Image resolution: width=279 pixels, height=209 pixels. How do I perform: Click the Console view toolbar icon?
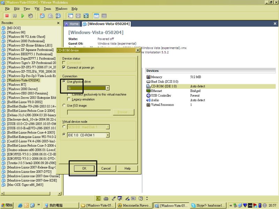pos(104,16)
